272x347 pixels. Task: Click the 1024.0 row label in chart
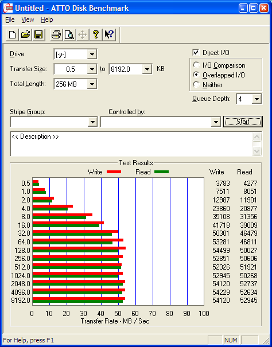pyautogui.click(x=21, y=275)
